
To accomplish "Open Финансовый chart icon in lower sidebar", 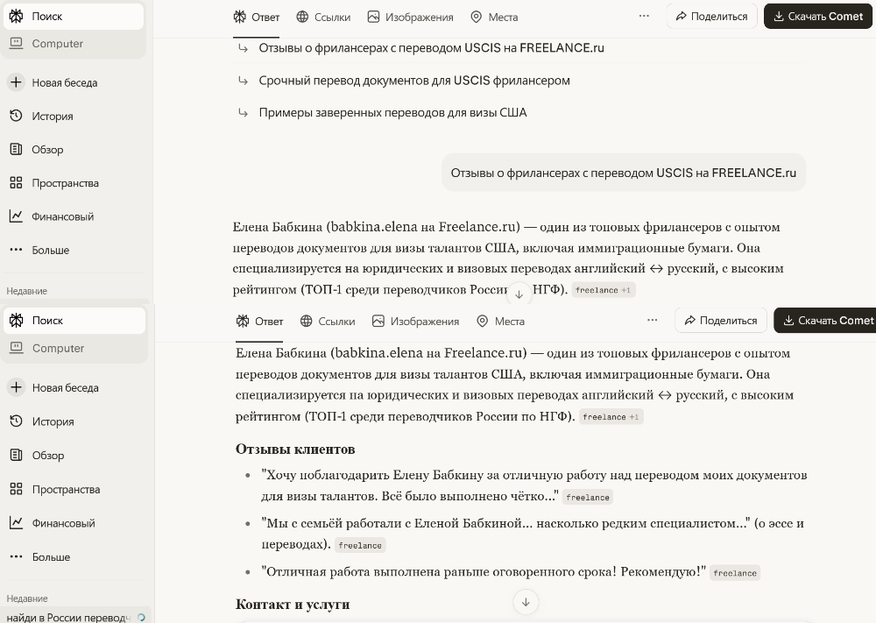I will (16, 523).
